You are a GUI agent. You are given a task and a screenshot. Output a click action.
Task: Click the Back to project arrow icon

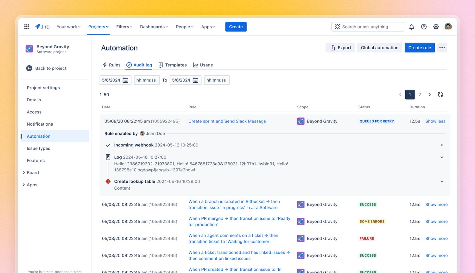pos(29,68)
